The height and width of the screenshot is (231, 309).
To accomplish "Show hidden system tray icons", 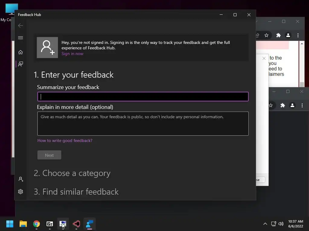I will [265, 224].
